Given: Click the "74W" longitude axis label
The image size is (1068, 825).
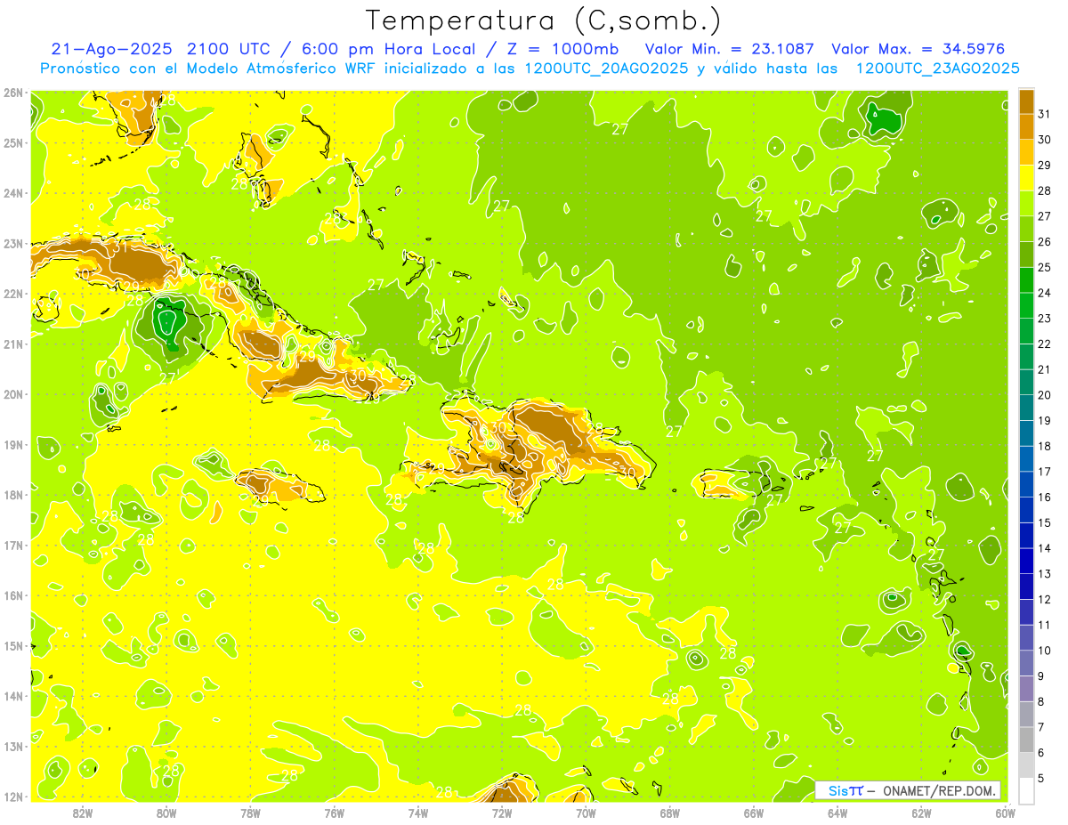Looking at the screenshot, I should pos(418,813).
